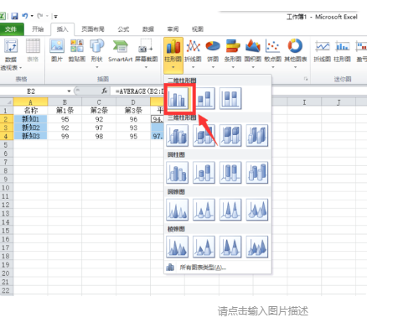Click the formula bar with =AVERAGE formula
This screenshot has height=328, width=403.
pos(137,91)
